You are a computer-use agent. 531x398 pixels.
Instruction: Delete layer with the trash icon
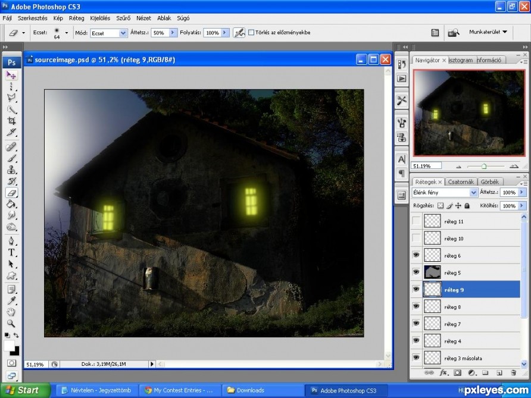pyautogui.click(x=514, y=372)
